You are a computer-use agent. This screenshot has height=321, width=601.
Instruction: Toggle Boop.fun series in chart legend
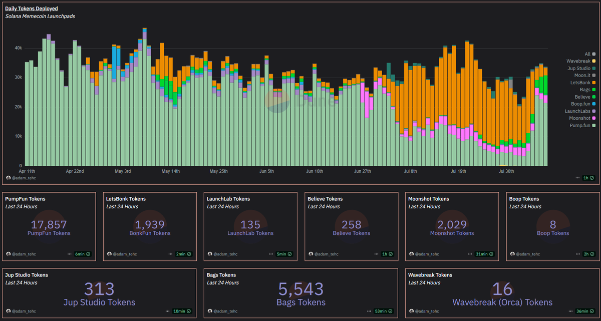tap(583, 104)
